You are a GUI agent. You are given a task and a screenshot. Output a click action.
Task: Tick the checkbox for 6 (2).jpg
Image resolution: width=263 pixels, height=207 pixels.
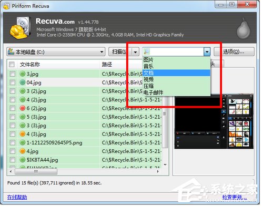pyautogui.click(x=13, y=108)
